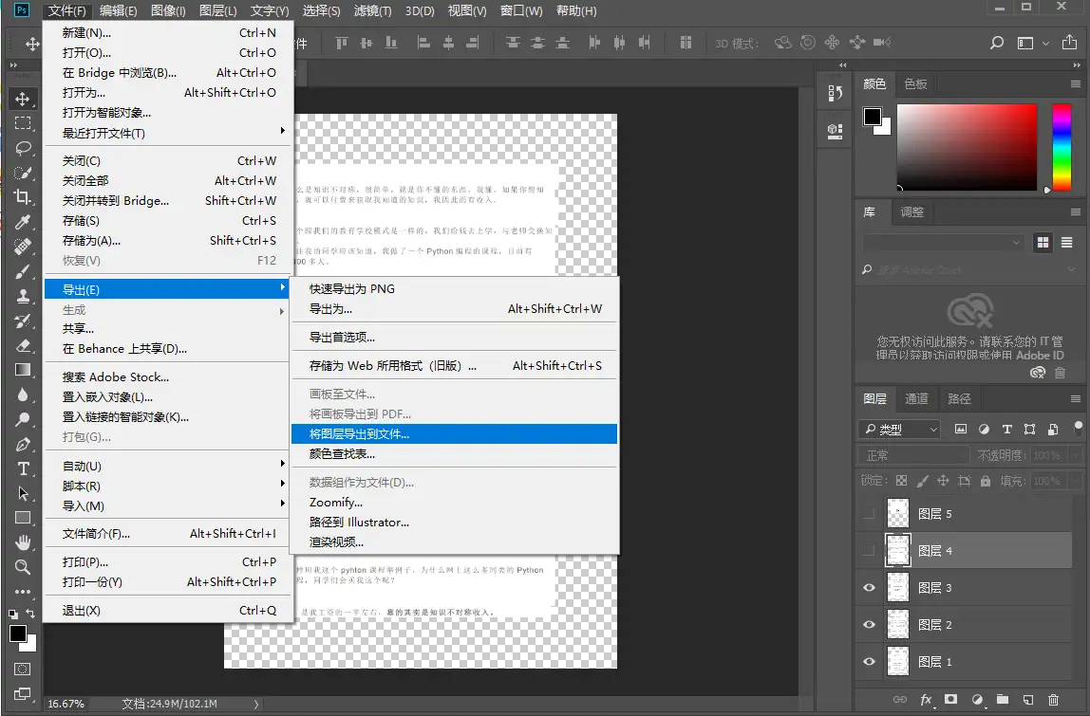Click 存储为 Web 所用格式 option
The width and height of the screenshot is (1090, 716).
pyautogui.click(x=393, y=365)
